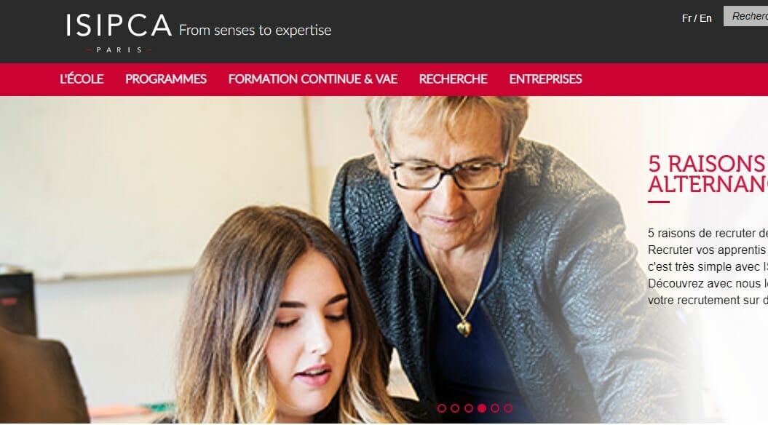
Task: Click the PARIS label beneath the logo
Action: [x=119, y=50]
